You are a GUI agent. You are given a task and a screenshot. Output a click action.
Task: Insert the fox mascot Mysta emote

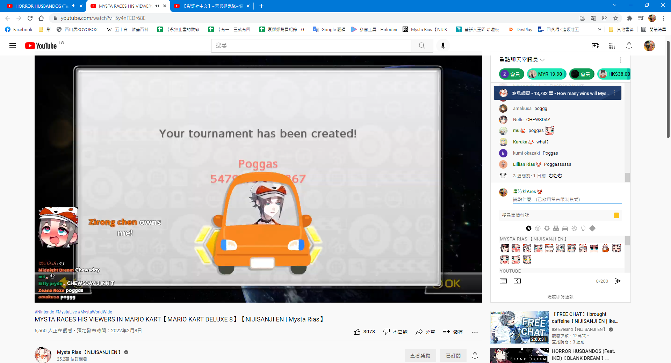point(605,248)
